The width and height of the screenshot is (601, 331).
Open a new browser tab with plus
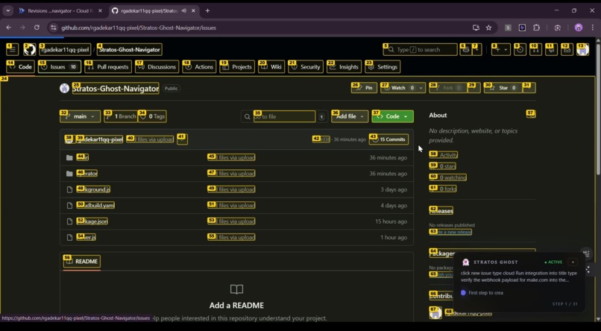207,10
